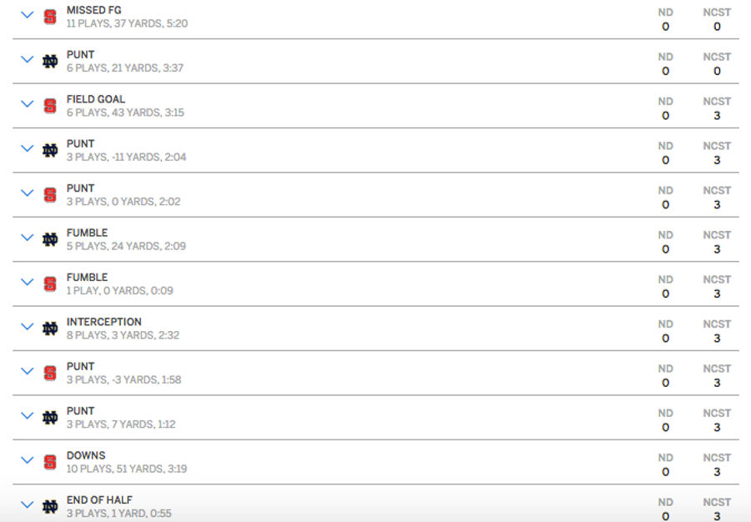751x522 pixels.
Task: Expand the Interception drive chevron
Action: [x=28, y=326]
